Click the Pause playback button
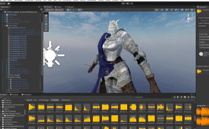209x129 pixels. point(128,4)
